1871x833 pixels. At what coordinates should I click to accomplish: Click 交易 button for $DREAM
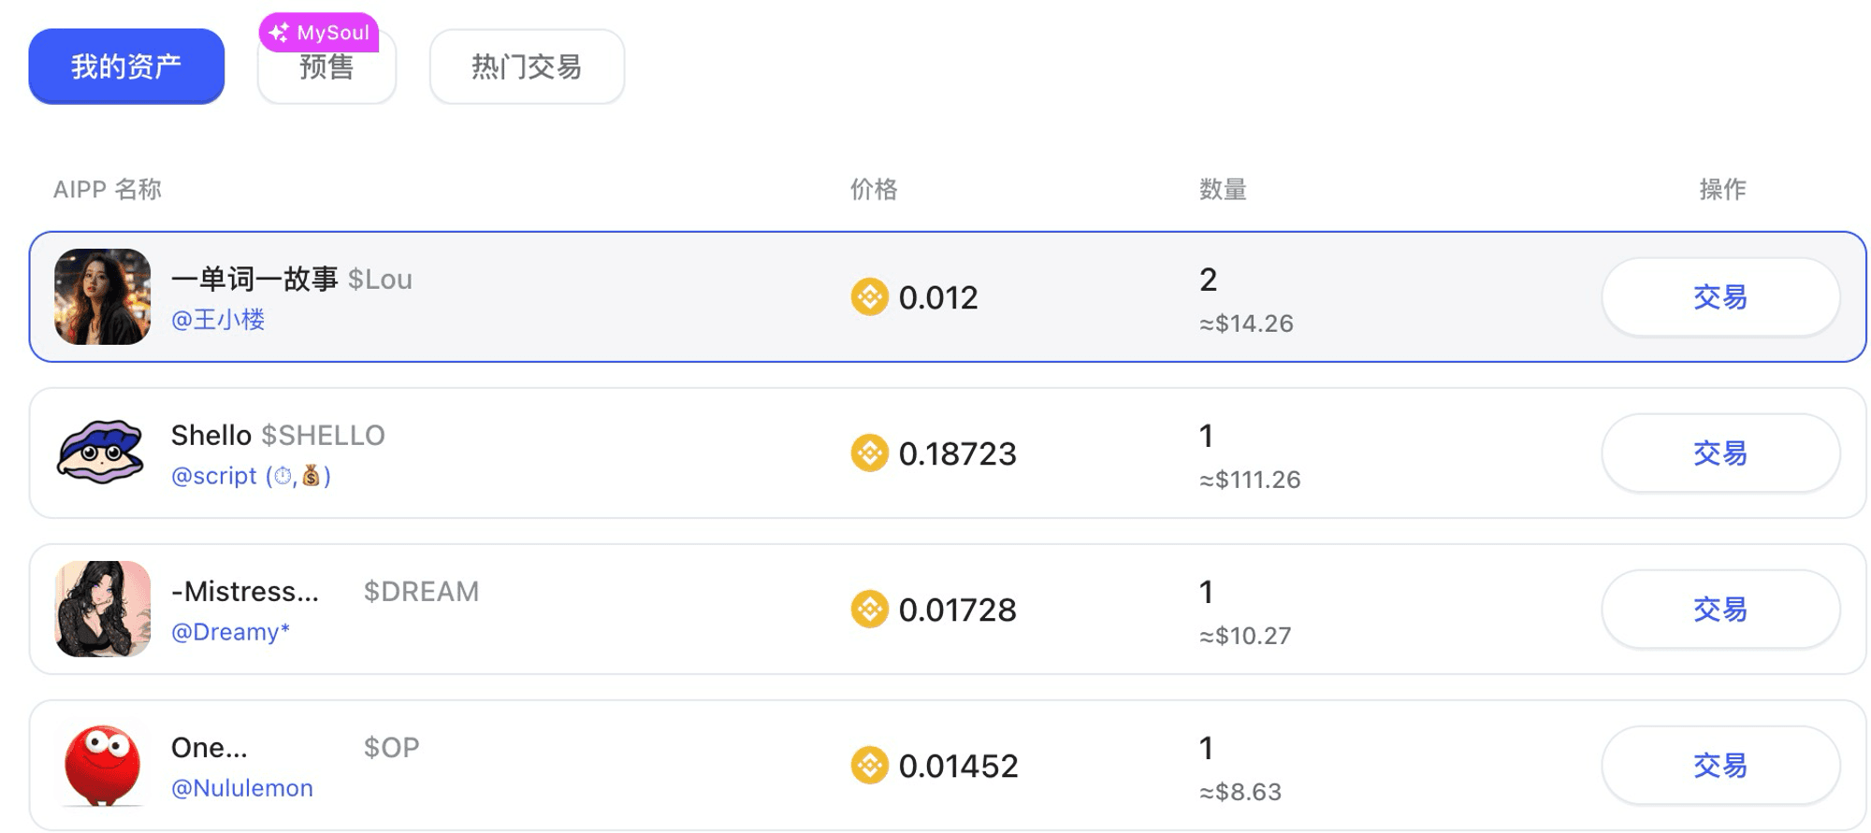pos(1720,610)
